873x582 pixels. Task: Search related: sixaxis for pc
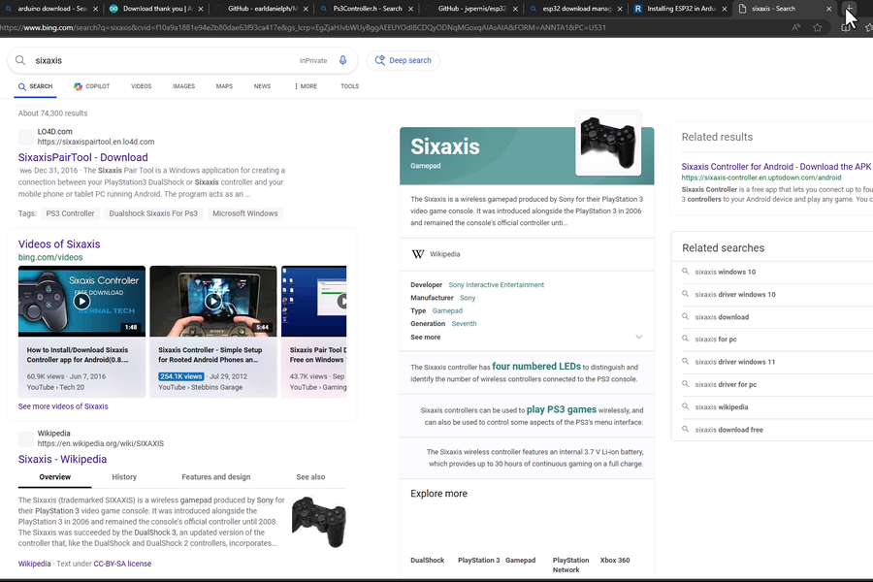coord(716,339)
